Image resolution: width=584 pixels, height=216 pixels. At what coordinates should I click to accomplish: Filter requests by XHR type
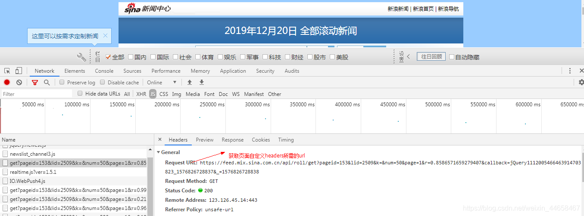(141, 94)
